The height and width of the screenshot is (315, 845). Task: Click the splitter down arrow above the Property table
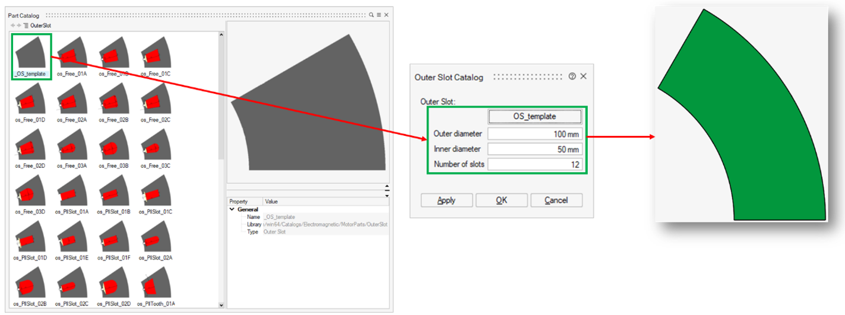387,195
